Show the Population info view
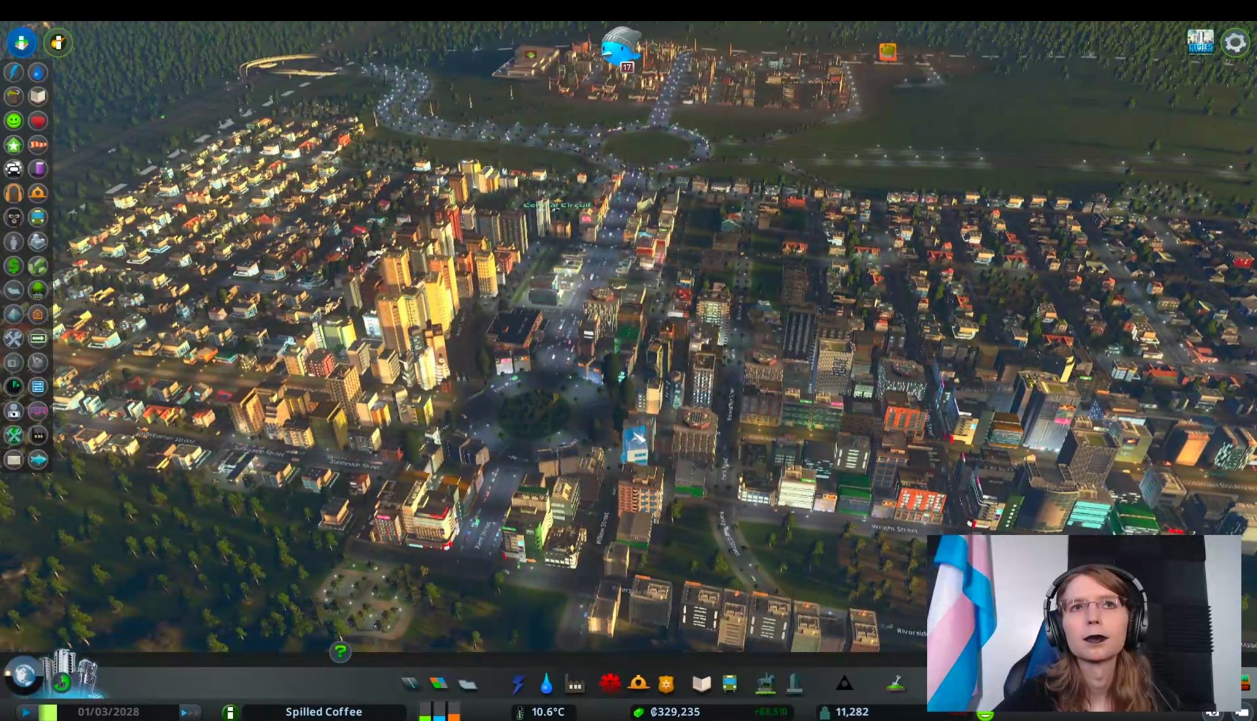 [x=14, y=242]
